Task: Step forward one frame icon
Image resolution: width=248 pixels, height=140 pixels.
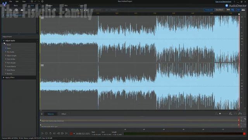Action: pyautogui.click(x=62, y=133)
